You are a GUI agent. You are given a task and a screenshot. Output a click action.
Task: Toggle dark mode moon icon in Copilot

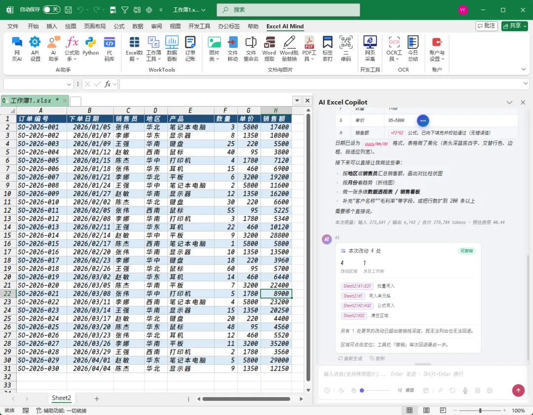point(342,390)
